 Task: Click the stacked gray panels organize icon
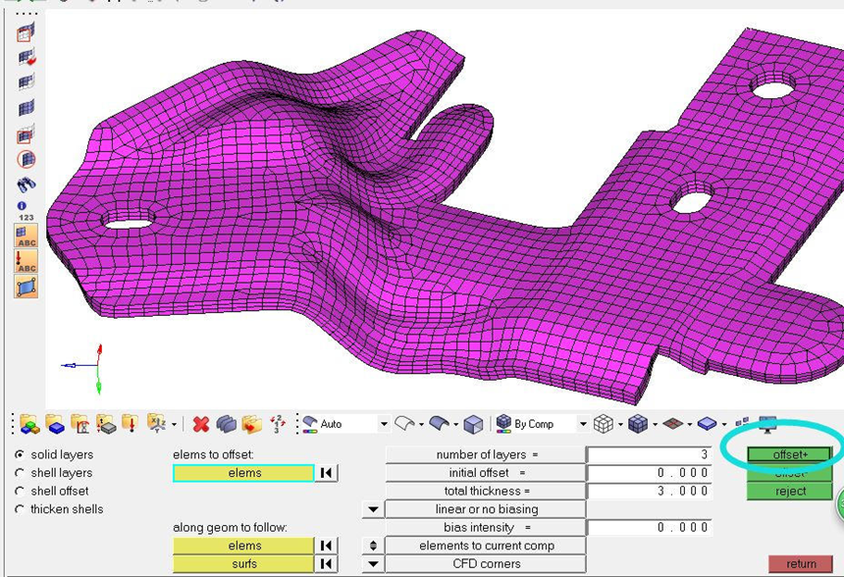(226, 424)
